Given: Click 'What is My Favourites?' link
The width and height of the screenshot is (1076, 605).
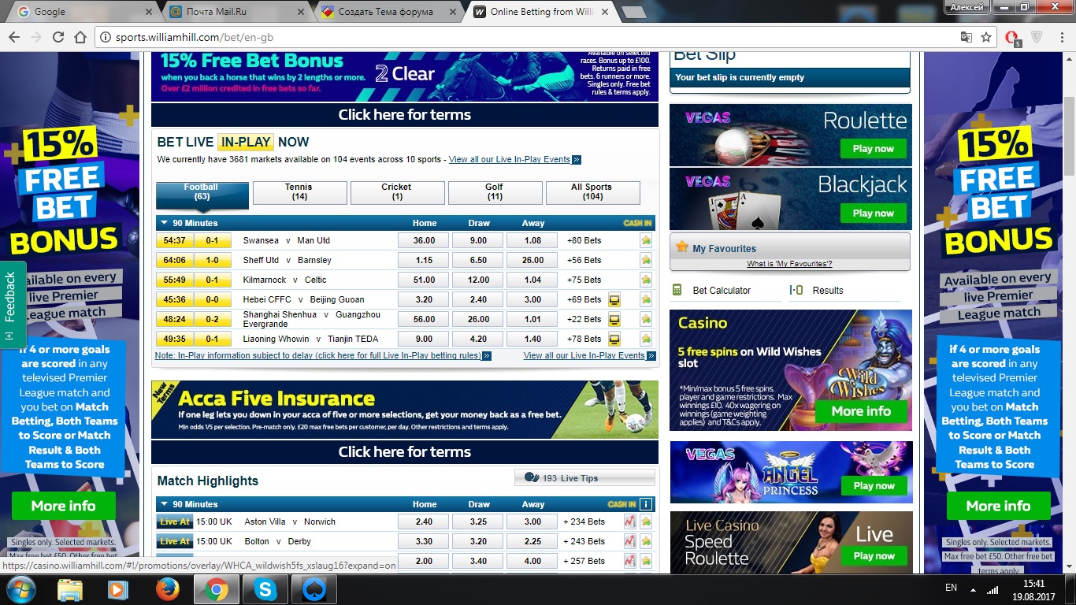Looking at the screenshot, I should pos(789,264).
